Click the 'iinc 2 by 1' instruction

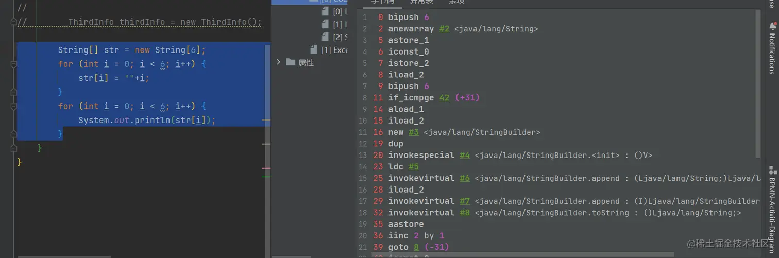416,236
